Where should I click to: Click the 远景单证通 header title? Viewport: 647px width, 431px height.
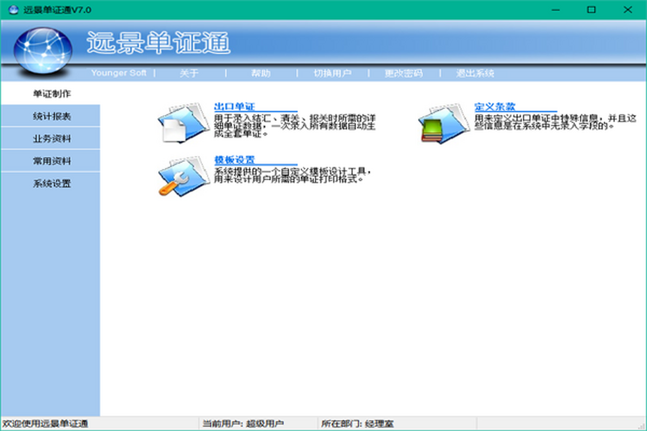[159, 43]
